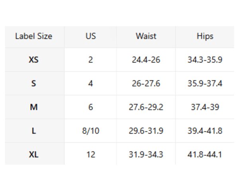Select the M size label cell
Screen dimensions: 239x191
point(34,107)
